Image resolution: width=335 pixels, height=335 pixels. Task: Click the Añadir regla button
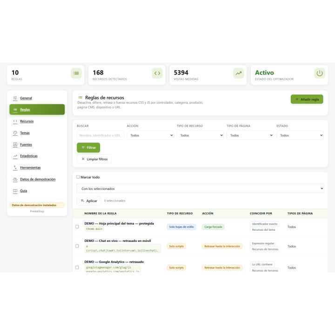pos(307,99)
